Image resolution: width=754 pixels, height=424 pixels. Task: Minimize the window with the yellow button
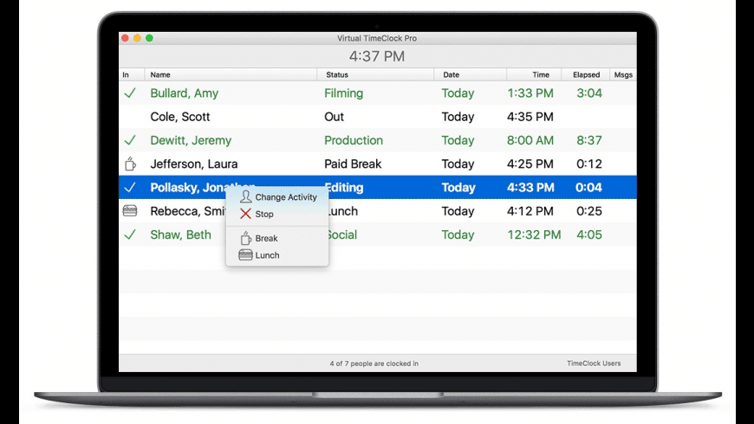(x=137, y=38)
